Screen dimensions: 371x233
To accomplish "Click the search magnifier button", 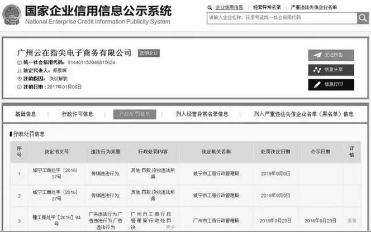I will (363, 18).
